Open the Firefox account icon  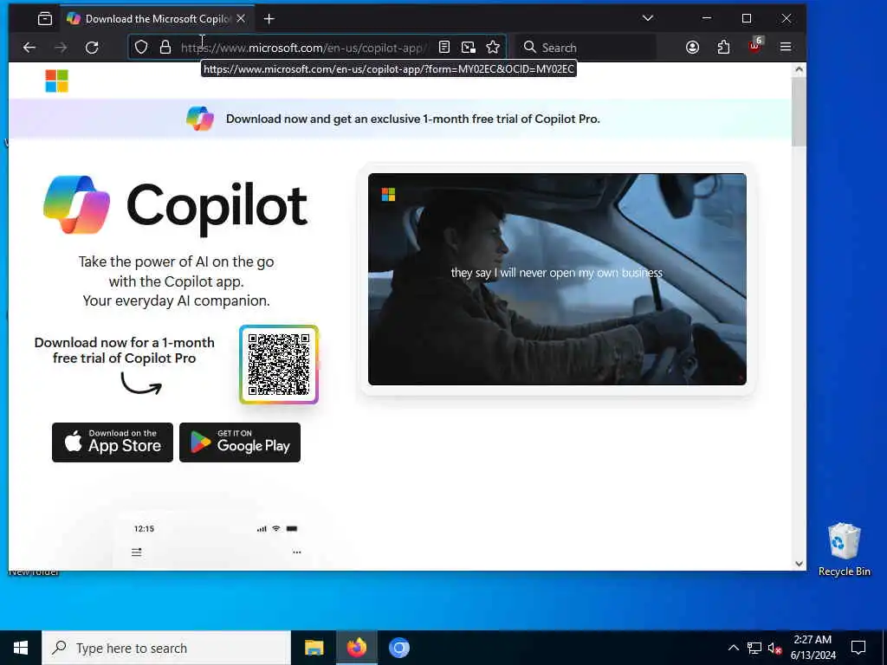tap(692, 48)
